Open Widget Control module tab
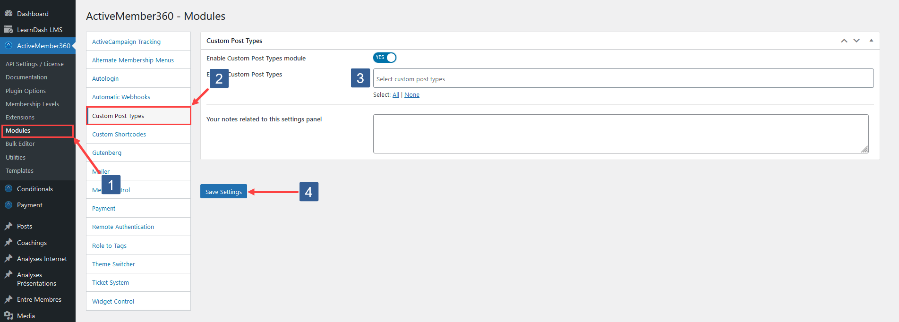899x322 pixels. (138, 301)
